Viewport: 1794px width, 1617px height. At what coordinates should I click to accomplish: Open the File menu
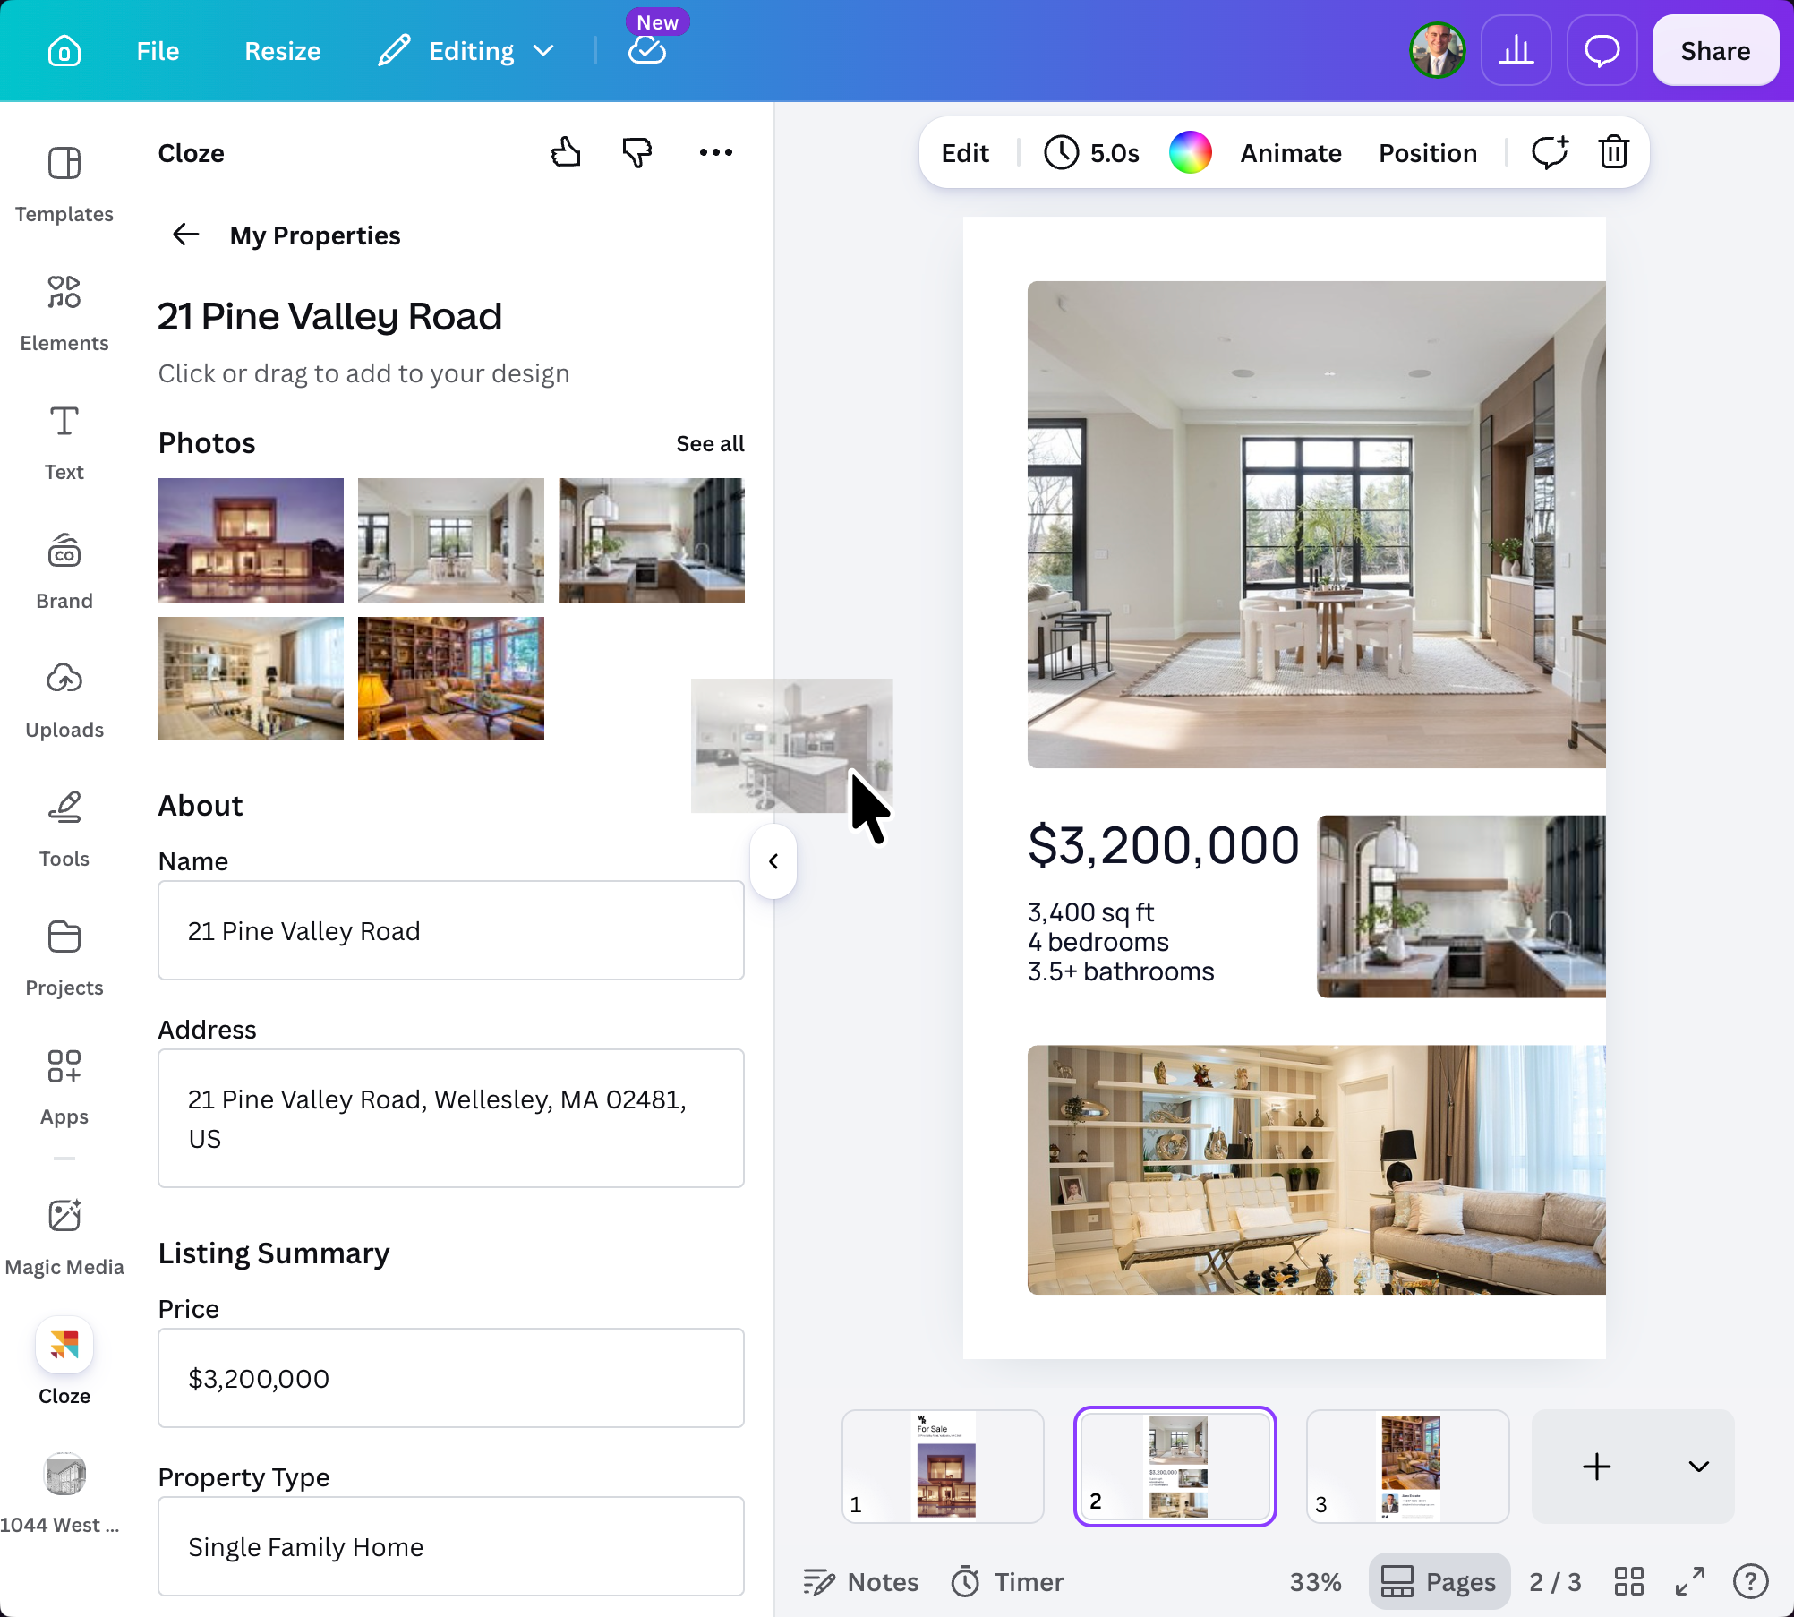158,51
